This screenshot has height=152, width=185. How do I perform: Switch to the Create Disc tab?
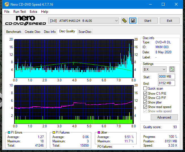tap(33, 32)
